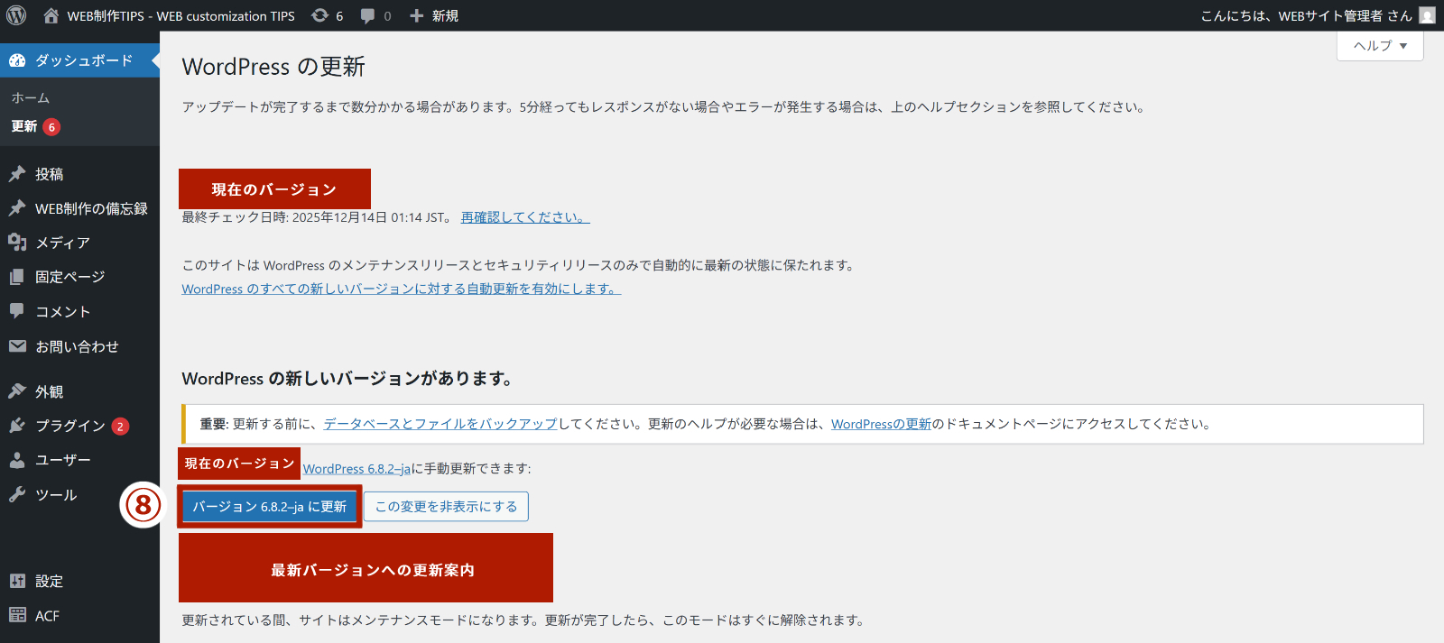The height and width of the screenshot is (643, 1444).
Task: Open the comments bubble icon in the admin bar
Action: tap(367, 15)
